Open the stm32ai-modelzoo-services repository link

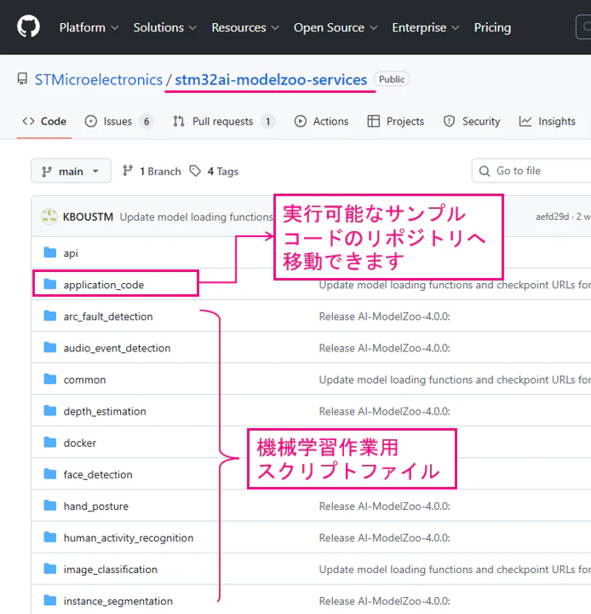pyautogui.click(x=271, y=79)
